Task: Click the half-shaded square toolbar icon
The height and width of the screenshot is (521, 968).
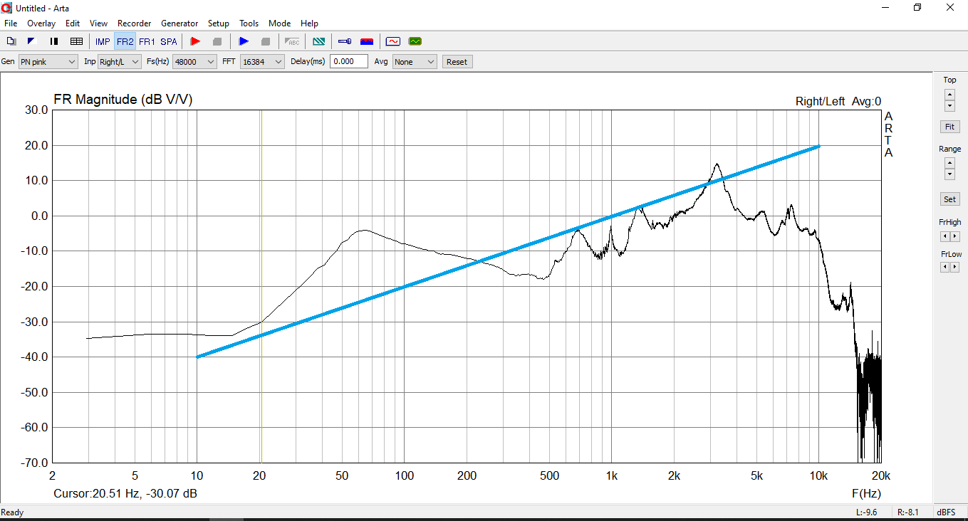Action: [x=32, y=41]
